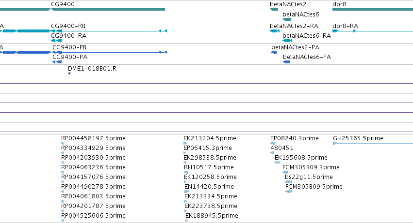
Task: Click EST RP004334929.5prime
Action: point(93,148)
